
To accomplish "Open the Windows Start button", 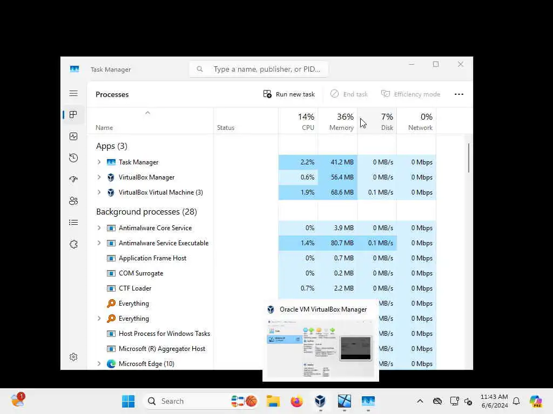I will pyautogui.click(x=128, y=401).
